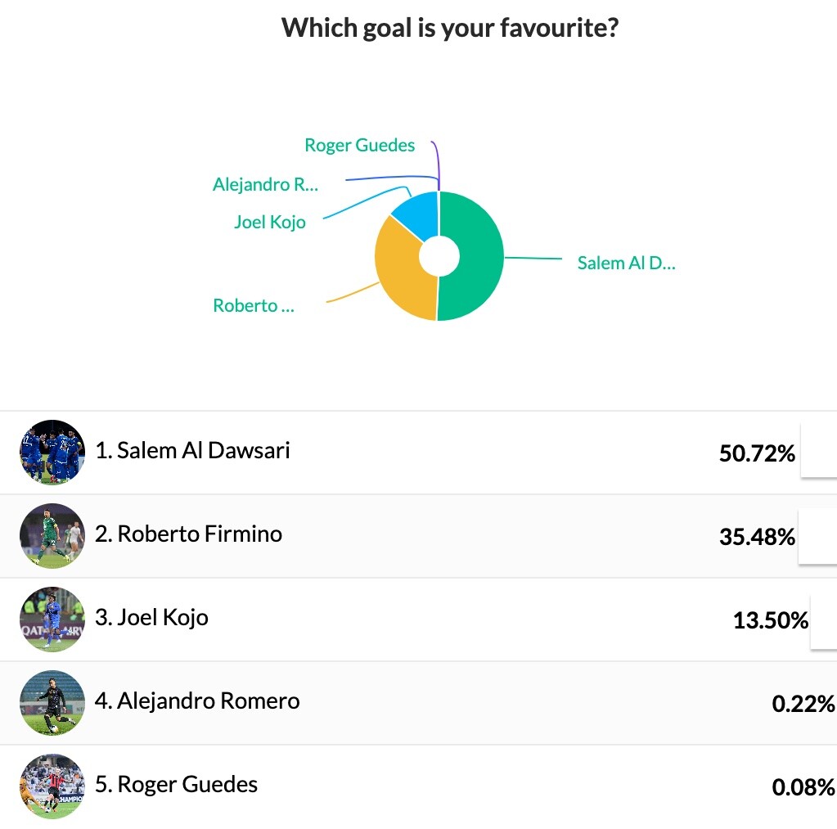The image size is (837, 829).
Task: Click the 'Salem Al D...' chart label
Action: (x=626, y=264)
